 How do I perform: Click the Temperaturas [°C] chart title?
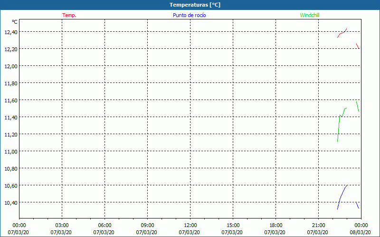[195, 5]
